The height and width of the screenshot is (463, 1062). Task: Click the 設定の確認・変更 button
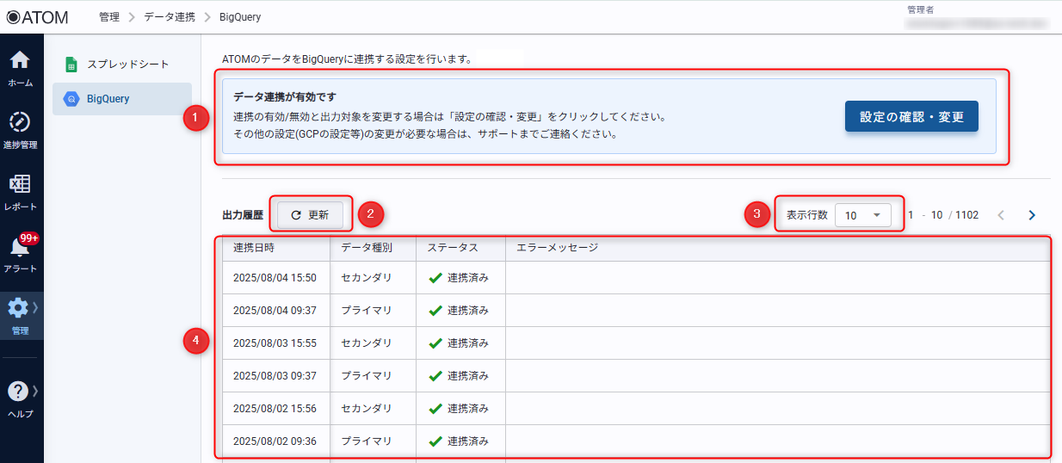(911, 117)
